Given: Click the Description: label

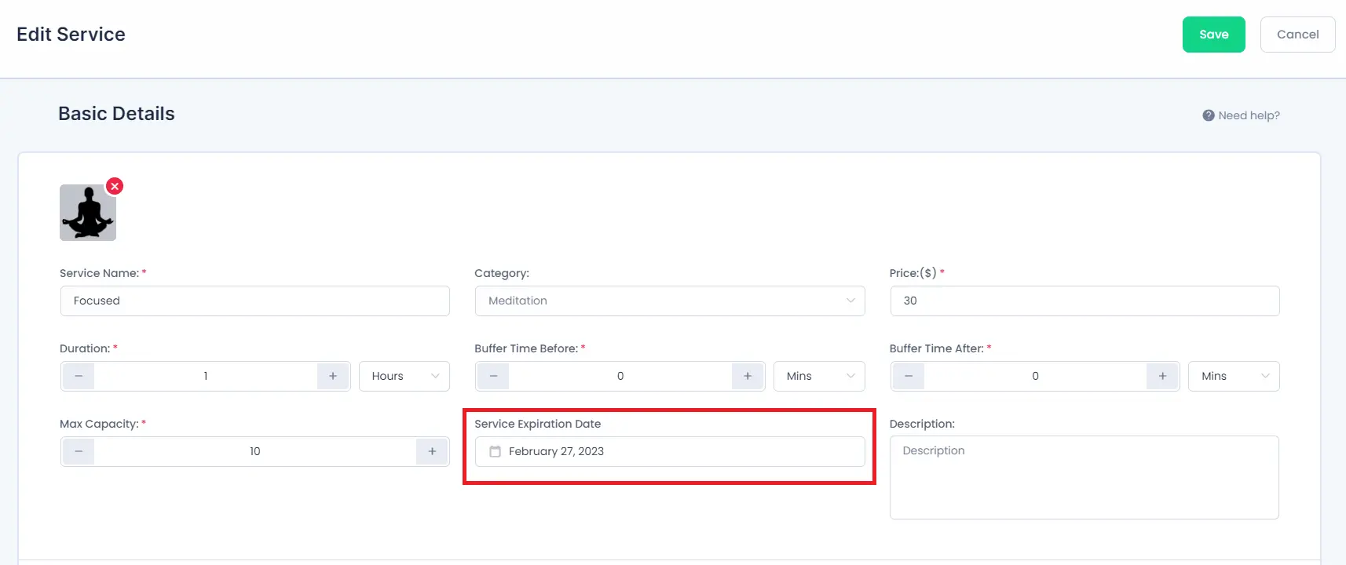Looking at the screenshot, I should pos(922,424).
